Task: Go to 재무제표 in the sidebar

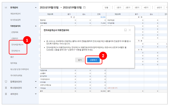Action: click(14, 63)
